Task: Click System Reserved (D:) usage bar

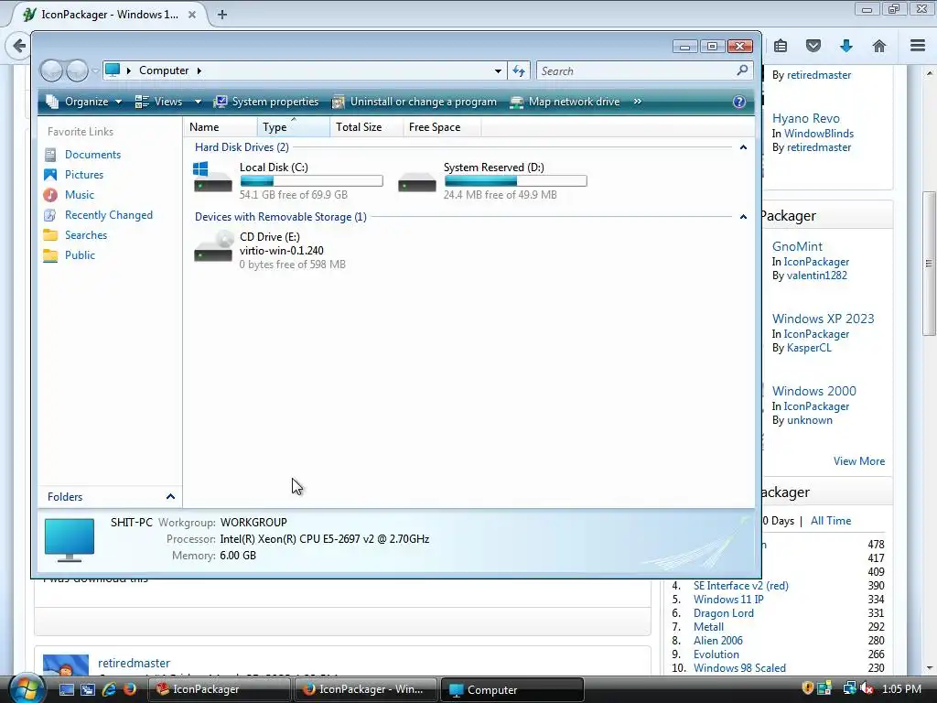Action: click(x=516, y=180)
